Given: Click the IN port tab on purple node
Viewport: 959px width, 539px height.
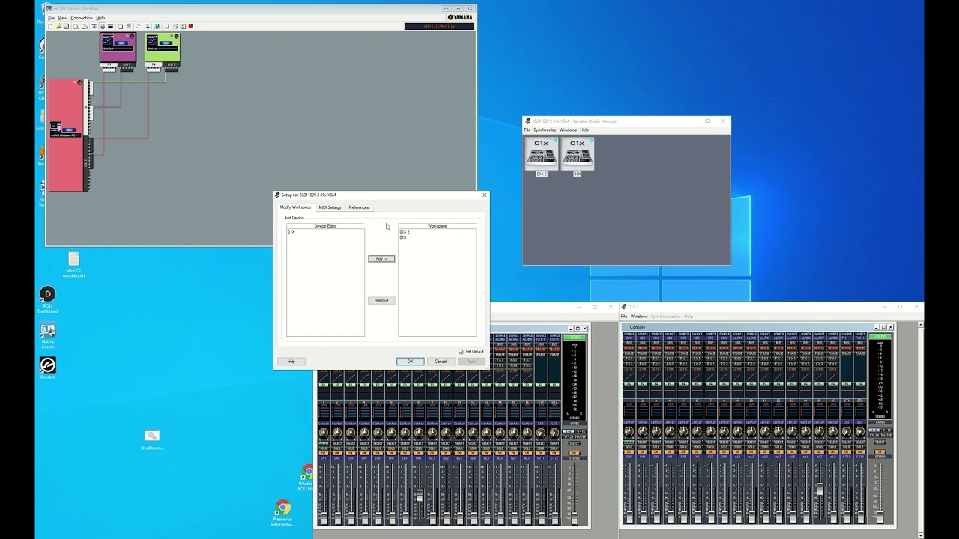Looking at the screenshot, I should click(x=109, y=64).
